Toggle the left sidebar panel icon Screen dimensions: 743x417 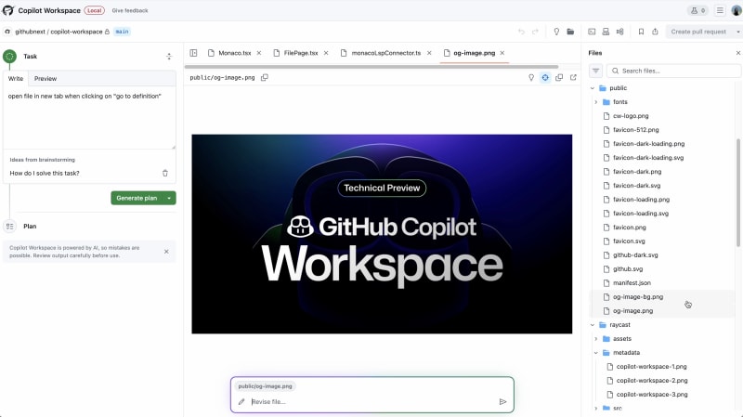click(194, 53)
